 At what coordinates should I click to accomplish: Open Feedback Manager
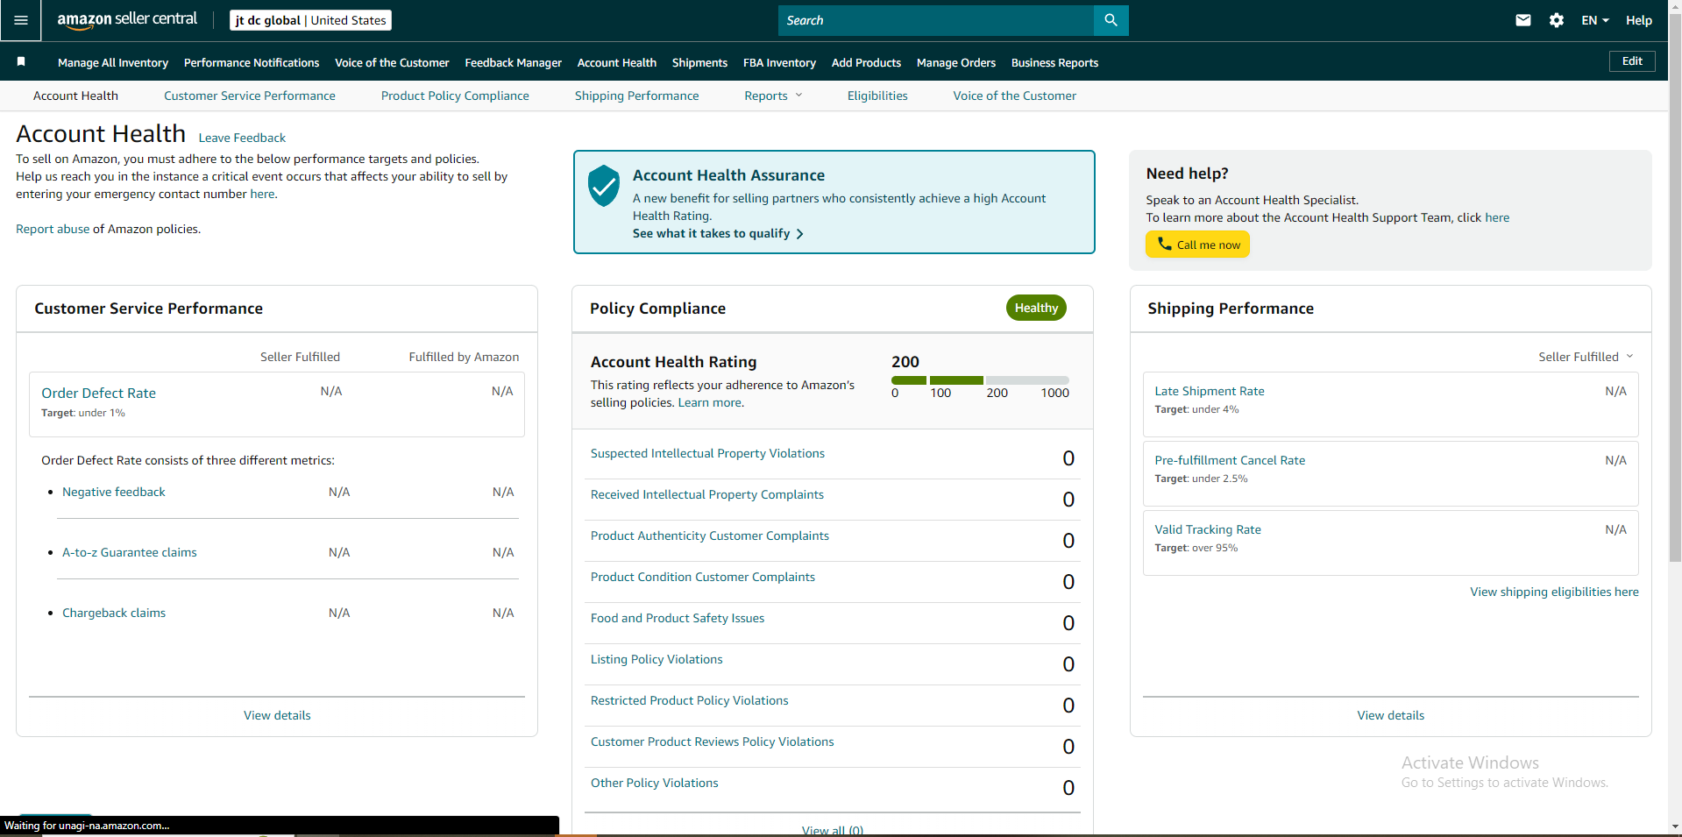tap(514, 62)
